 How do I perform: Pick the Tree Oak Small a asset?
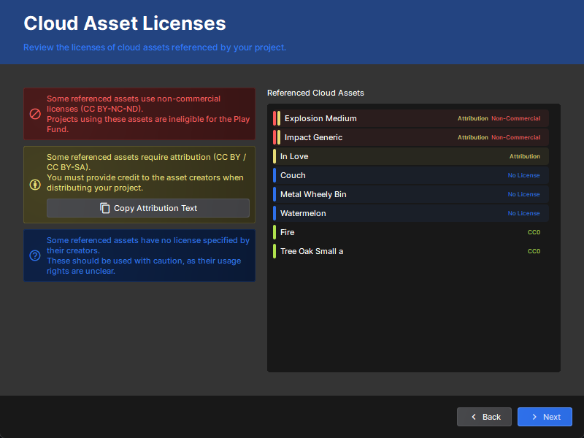(x=410, y=251)
